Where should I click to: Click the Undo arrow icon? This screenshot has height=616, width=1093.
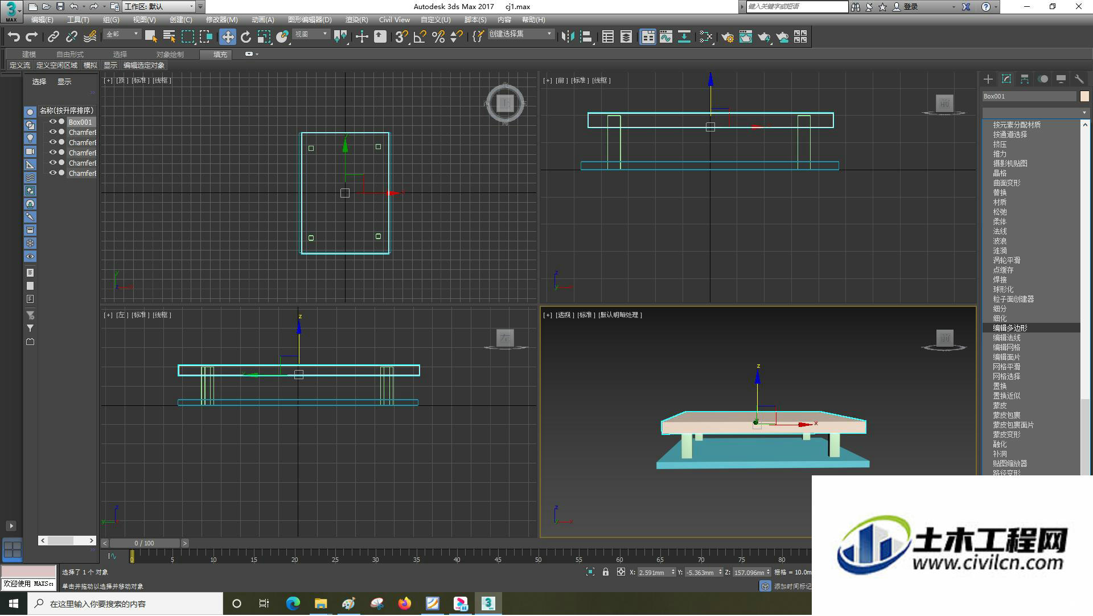(x=14, y=37)
